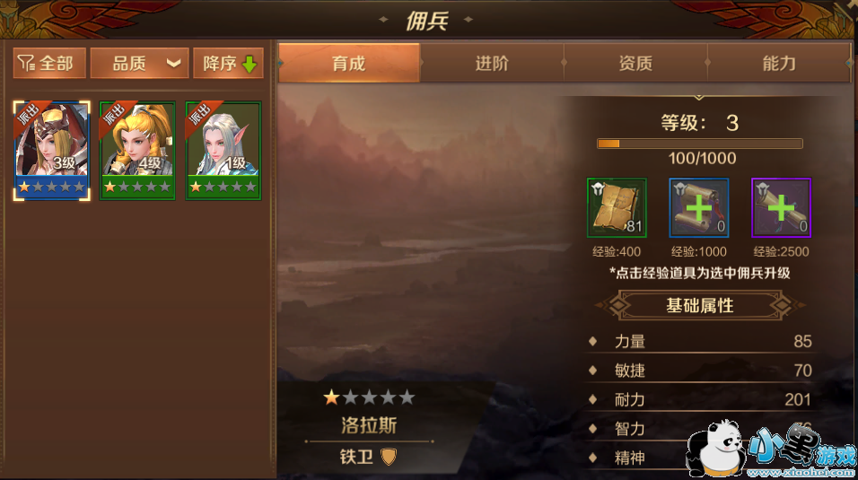Screen dimensions: 858x480
Task: Open the 品质 sort dropdown
Action: (x=139, y=64)
